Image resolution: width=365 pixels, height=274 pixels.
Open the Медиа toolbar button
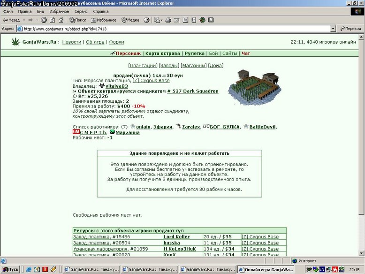pos(130,20)
